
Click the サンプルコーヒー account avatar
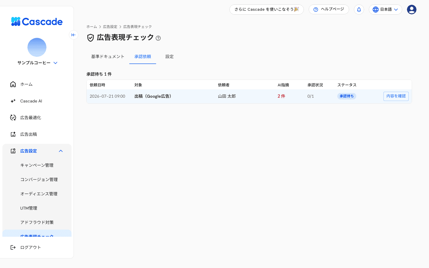point(37,47)
